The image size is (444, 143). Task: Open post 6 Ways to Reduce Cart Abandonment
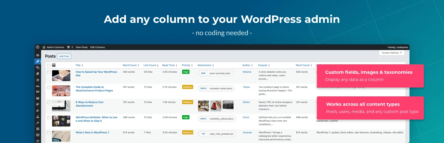[89, 104]
